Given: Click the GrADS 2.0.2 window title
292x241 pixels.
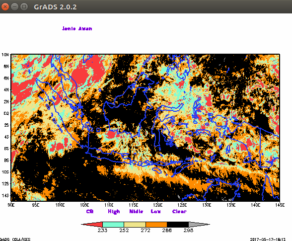Looking at the screenshot, I should click(x=55, y=7).
